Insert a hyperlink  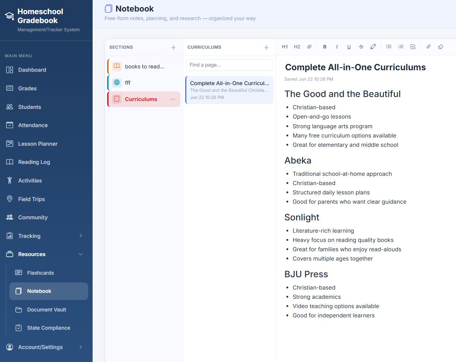[x=428, y=47]
